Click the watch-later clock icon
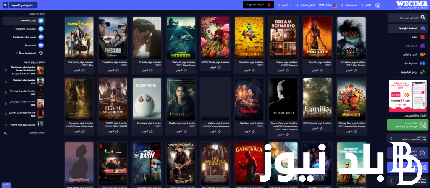 coord(41,53)
